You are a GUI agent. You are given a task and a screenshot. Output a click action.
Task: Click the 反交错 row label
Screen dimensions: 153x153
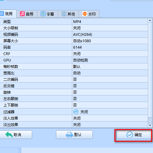click(x=9, y=86)
